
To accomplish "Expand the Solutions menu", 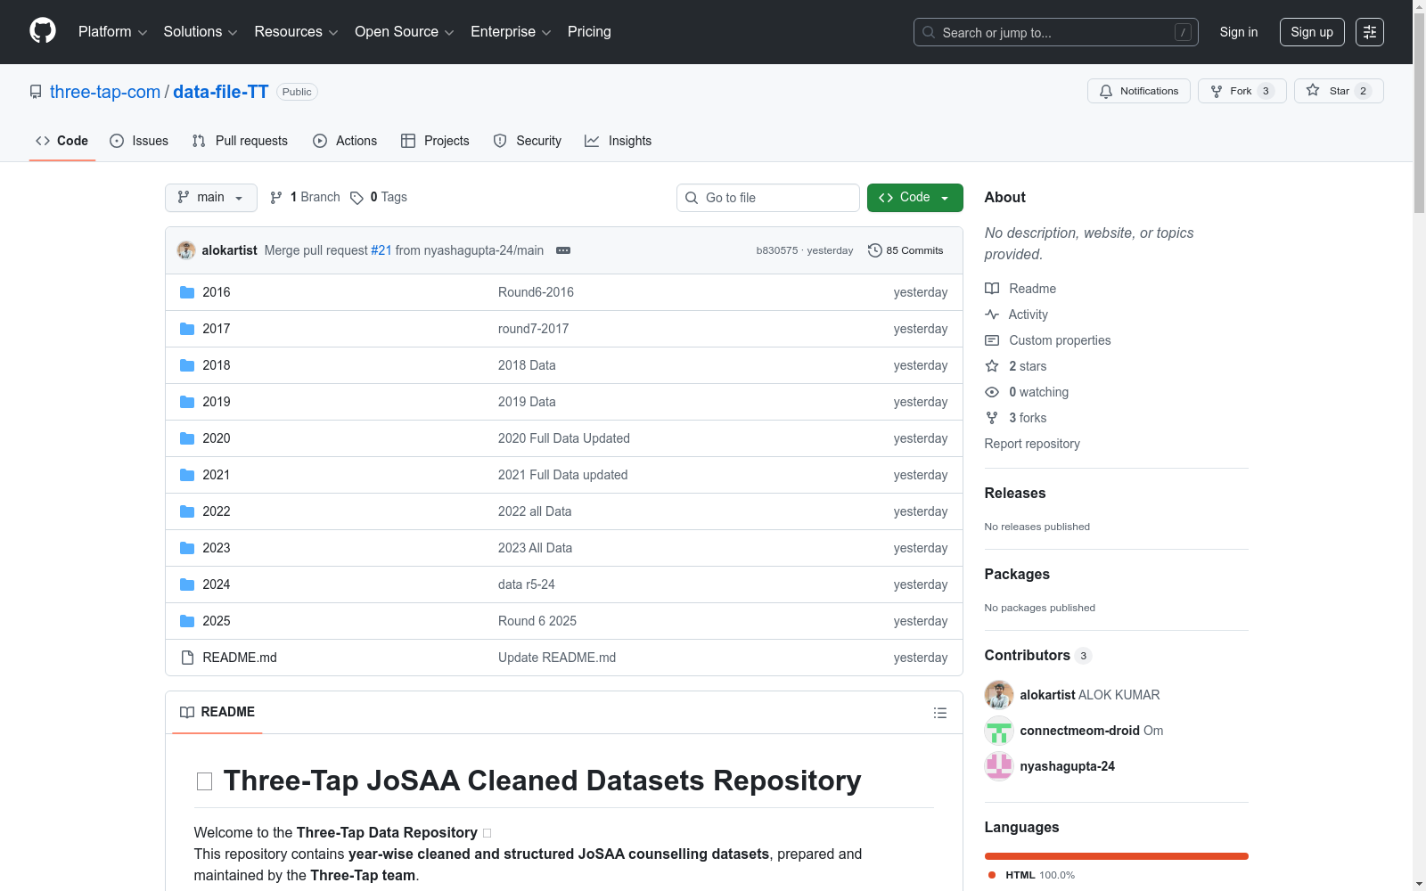I will pos(201,32).
